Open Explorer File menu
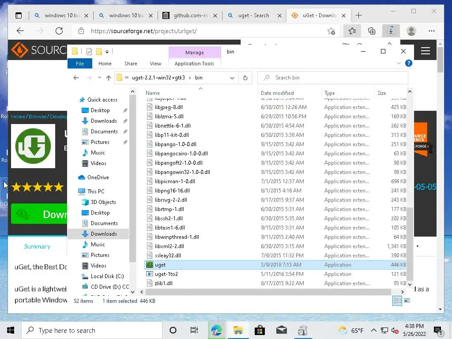The height and width of the screenshot is (339, 452). tap(80, 64)
